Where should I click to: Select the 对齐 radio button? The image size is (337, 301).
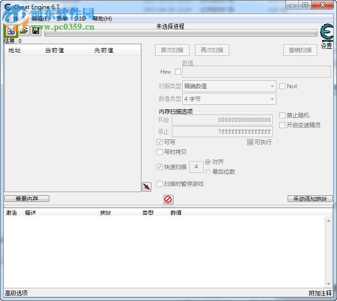click(208, 162)
